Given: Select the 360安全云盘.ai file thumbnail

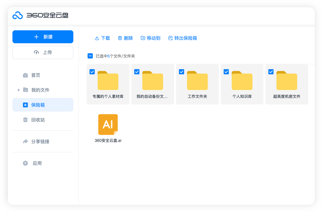Looking at the screenshot, I should [108, 124].
